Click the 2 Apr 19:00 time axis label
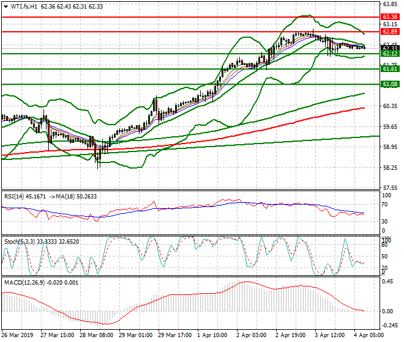The height and width of the screenshot is (342, 404). [290, 335]
